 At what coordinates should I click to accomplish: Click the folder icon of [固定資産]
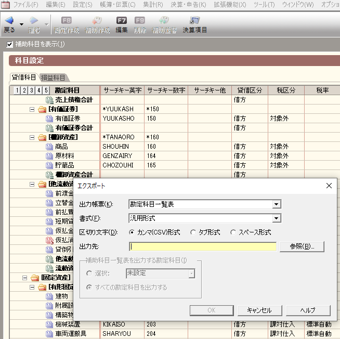[35, 278]
